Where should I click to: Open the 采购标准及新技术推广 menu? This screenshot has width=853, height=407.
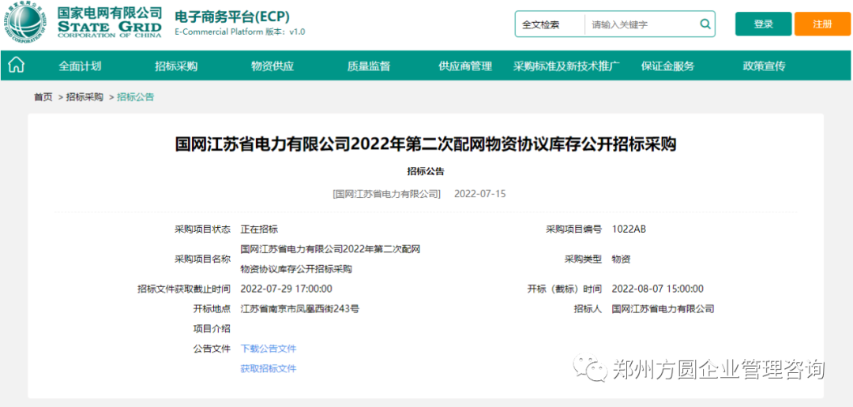coord(567,66)
